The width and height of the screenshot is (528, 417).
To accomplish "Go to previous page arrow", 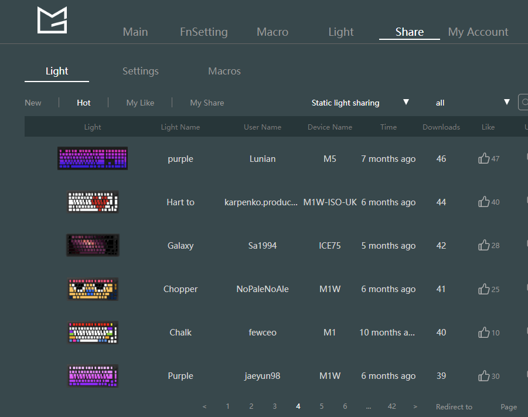I will click(x=205, y=406).
